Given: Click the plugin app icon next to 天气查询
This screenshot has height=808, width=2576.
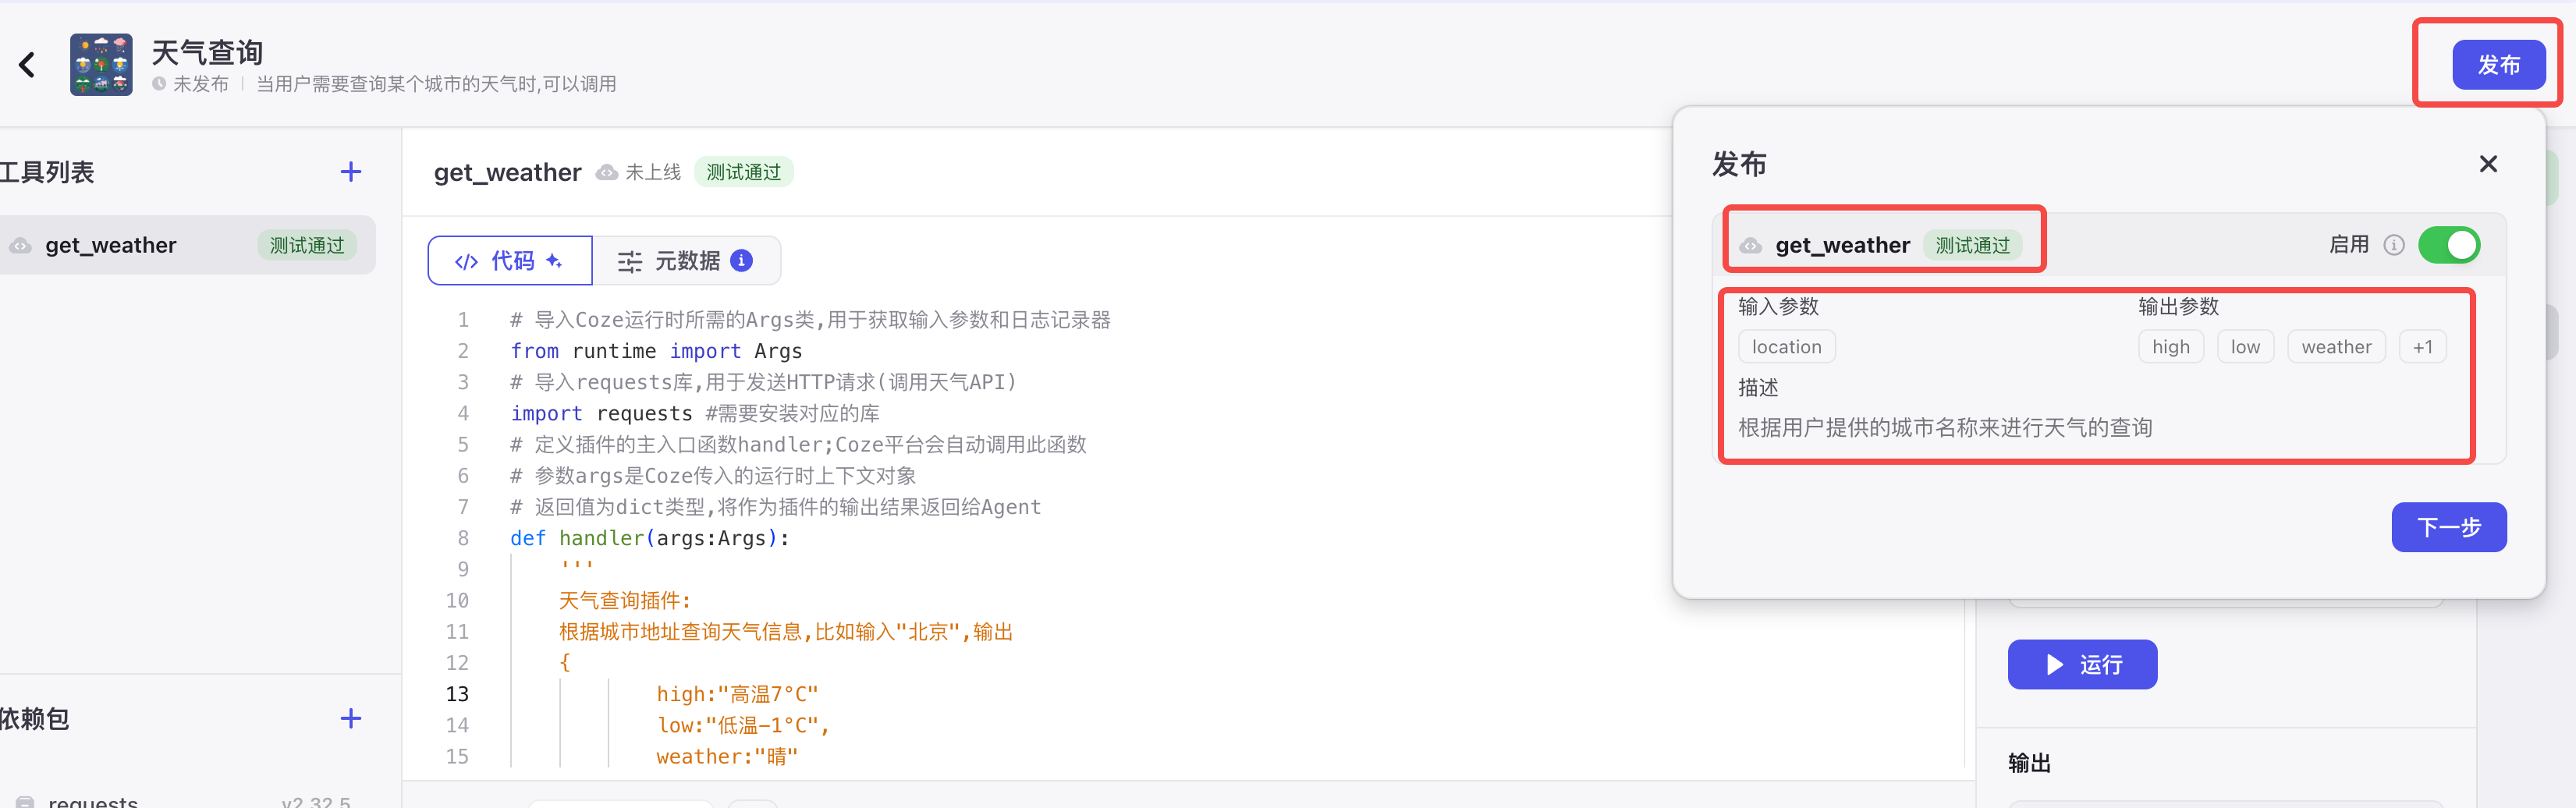Looking at the screenshot, I should click(101, 64).
